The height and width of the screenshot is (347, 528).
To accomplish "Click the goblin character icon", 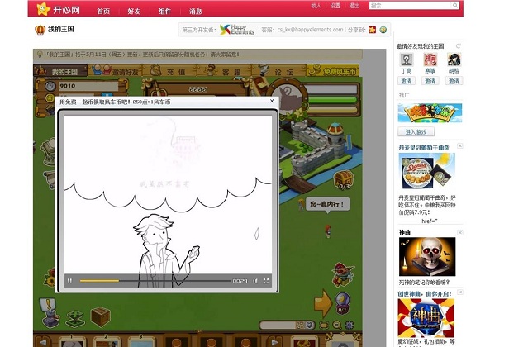I will (x=343, y=274).
